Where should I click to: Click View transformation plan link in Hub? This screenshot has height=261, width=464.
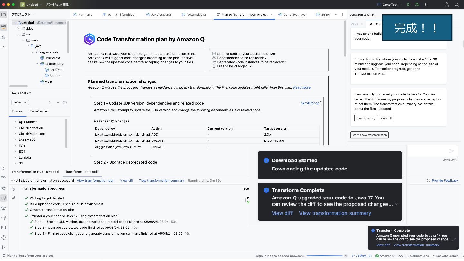click(95, 181)
